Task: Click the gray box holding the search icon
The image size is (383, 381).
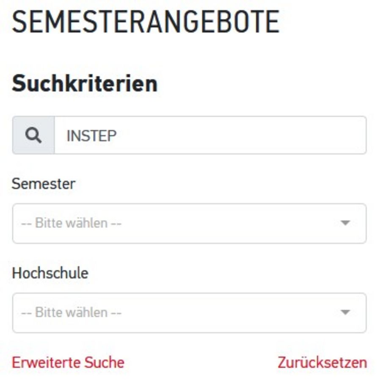Action: pos(33,135)
